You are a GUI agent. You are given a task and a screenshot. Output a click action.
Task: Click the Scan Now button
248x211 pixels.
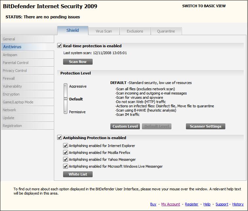(78, 62)
